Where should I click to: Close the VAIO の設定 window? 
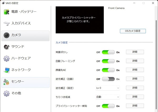pos(153,3)
